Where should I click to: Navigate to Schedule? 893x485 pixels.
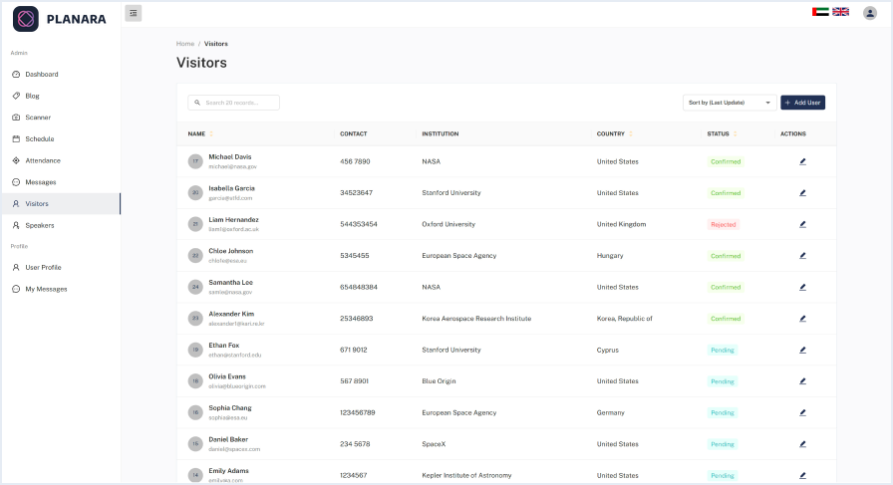61,138
